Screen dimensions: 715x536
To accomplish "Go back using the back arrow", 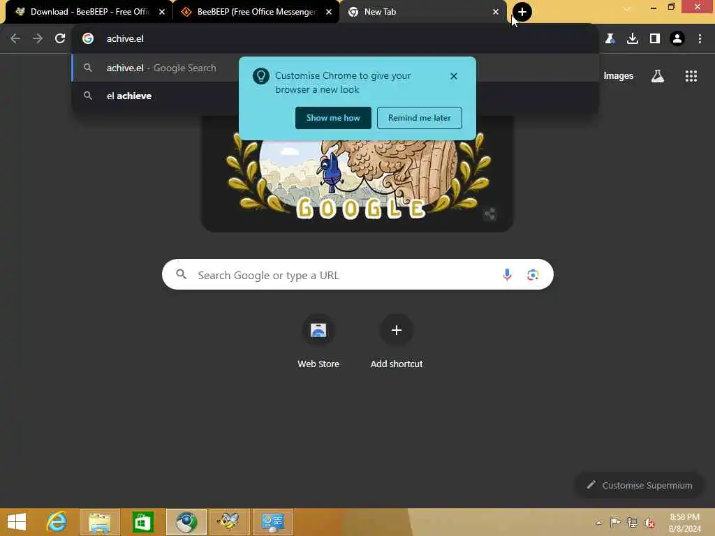I will [x=15, y=39].
